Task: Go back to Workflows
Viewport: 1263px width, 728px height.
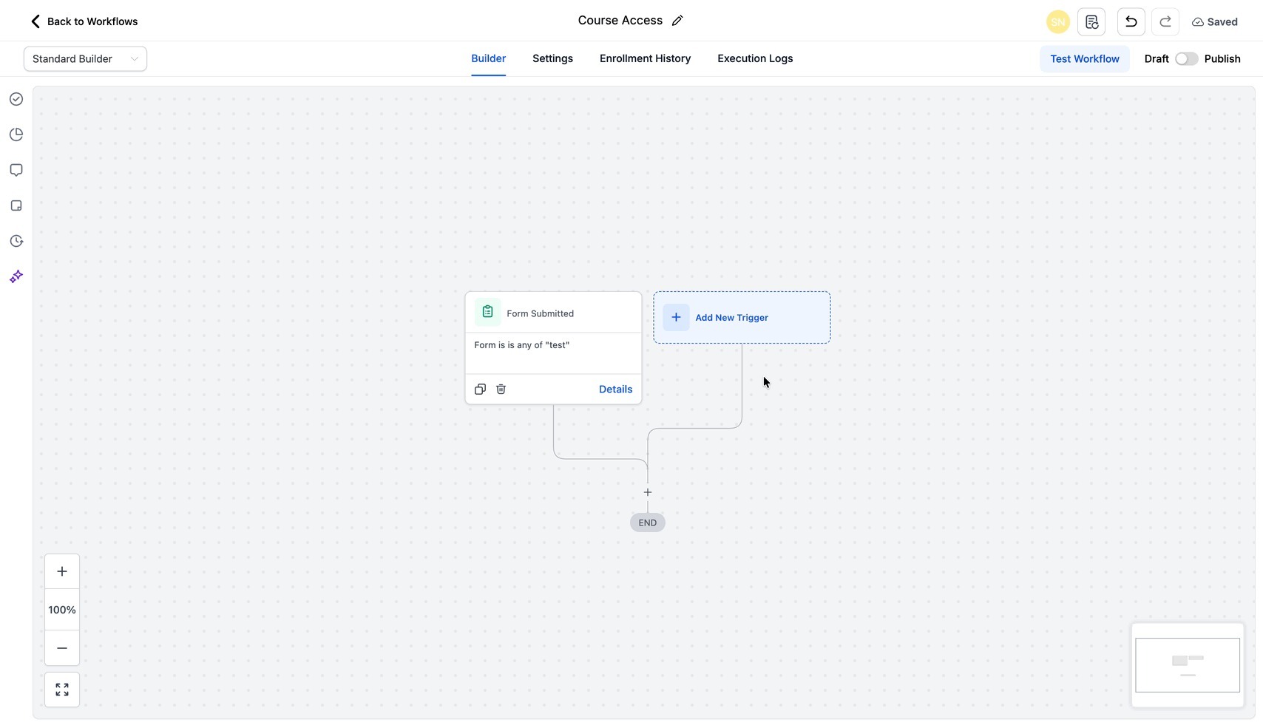Action: 84,21
